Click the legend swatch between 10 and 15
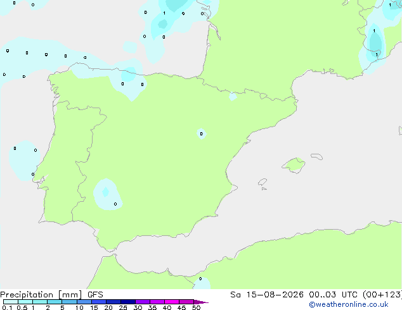The width and height of the screenshot is (402, 310). 84,302
